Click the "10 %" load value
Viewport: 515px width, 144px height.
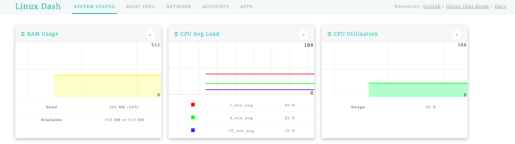(290, 131)
